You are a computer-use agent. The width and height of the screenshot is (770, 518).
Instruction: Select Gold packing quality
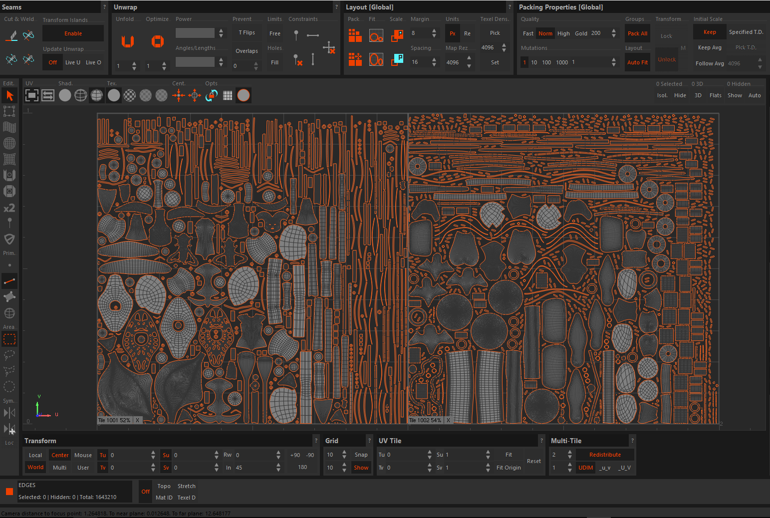pyautogui.click(x=581, y=33)
